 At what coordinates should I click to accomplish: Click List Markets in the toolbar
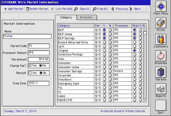click(x=61, y=9)
